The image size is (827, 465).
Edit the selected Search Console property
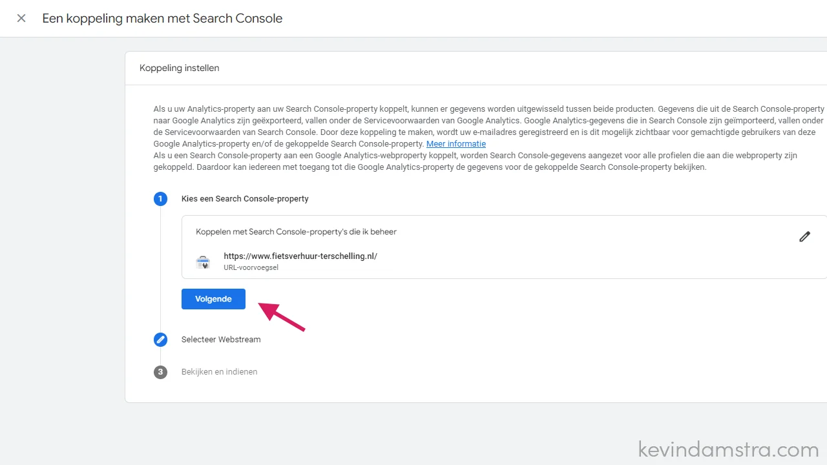[x=804, y=236]
